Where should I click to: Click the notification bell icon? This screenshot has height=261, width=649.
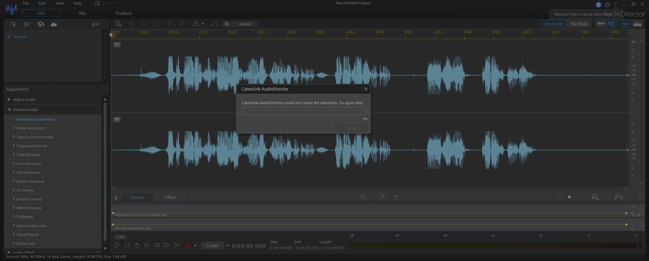tap(599, 4)
